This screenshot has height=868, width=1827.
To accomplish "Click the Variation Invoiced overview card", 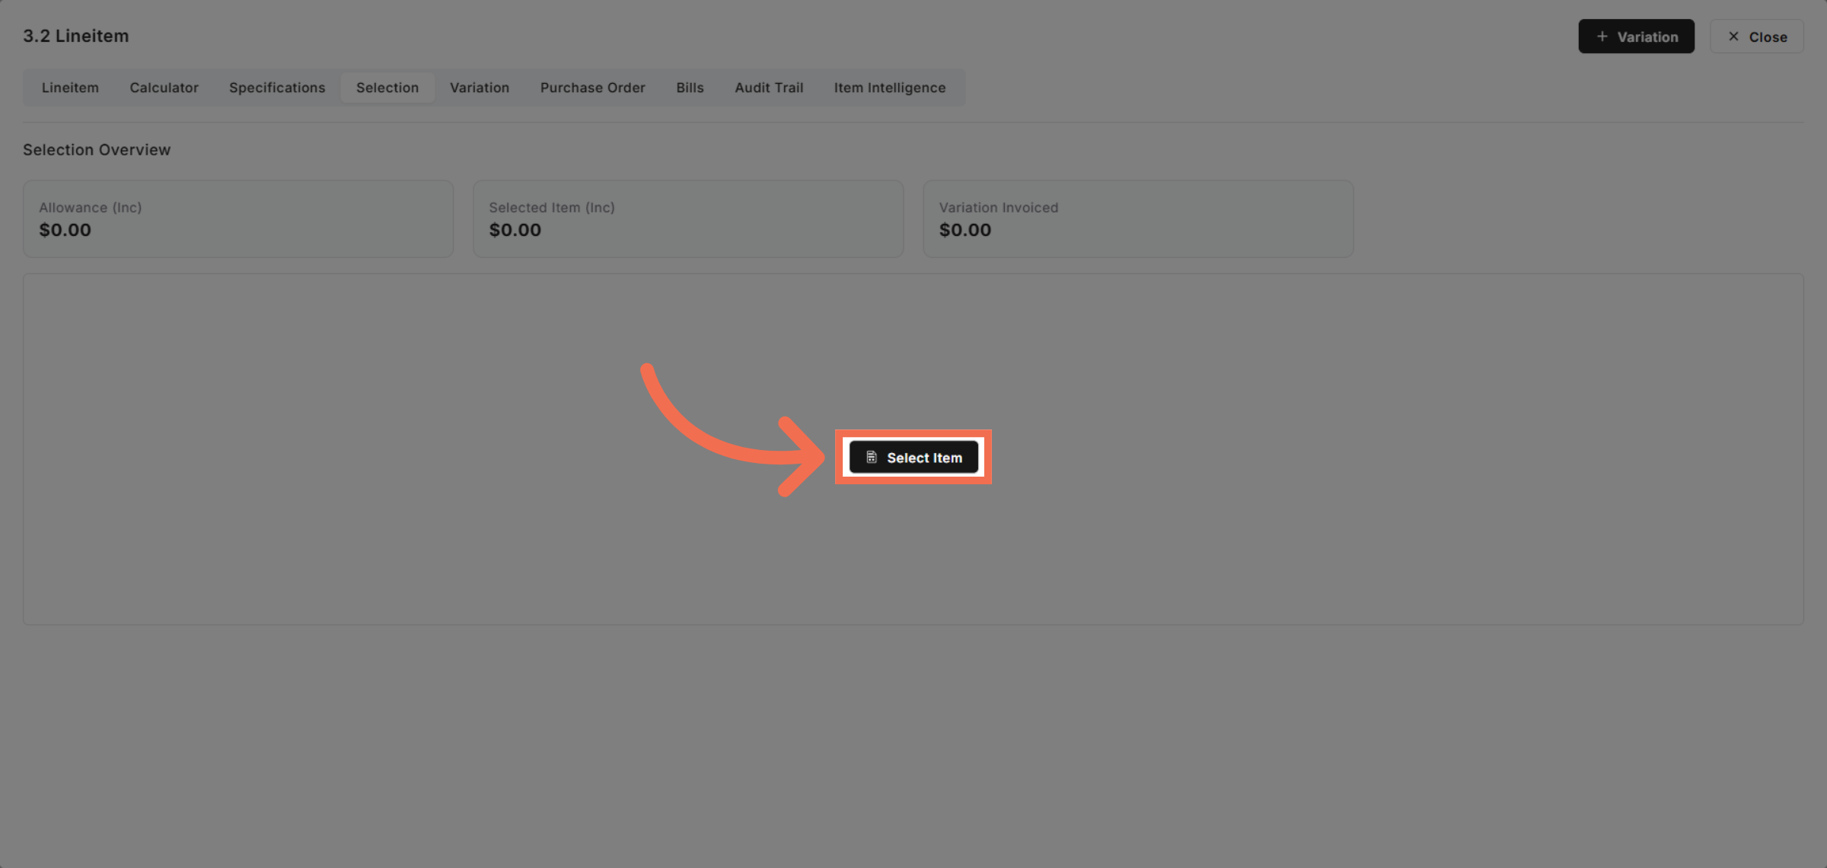I will click(1137, 219).
